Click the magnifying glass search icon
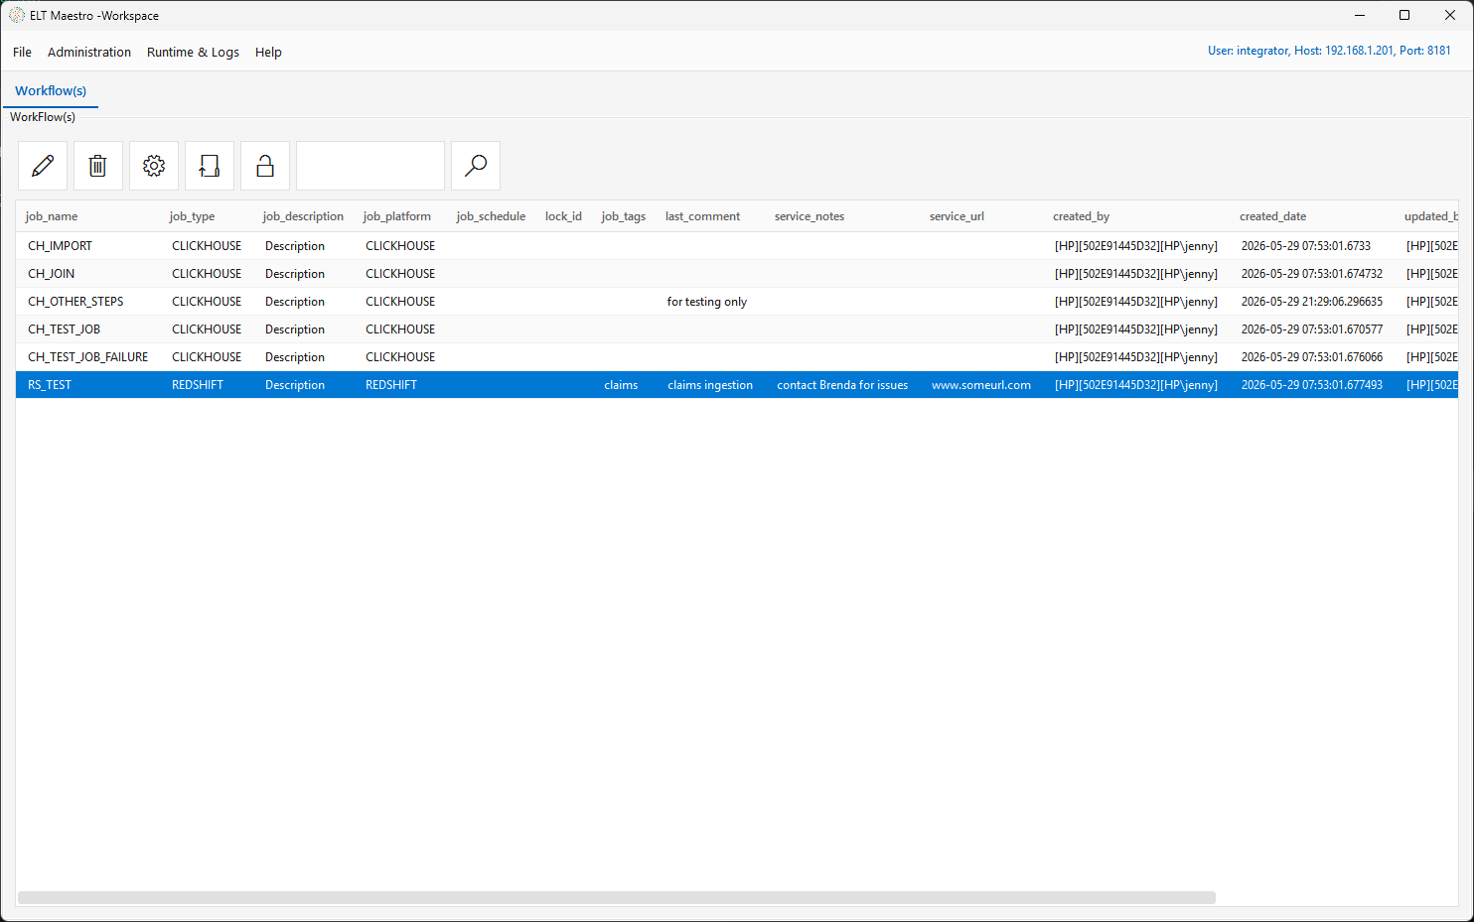Image resolution: width=1474 pixels, height=922 pixels. pyautogui.click(x=476, y=166)
